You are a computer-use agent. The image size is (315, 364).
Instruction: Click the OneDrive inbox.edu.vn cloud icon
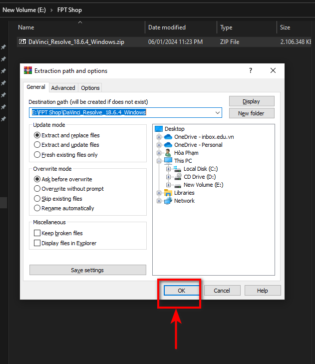(x=168, y=137)
